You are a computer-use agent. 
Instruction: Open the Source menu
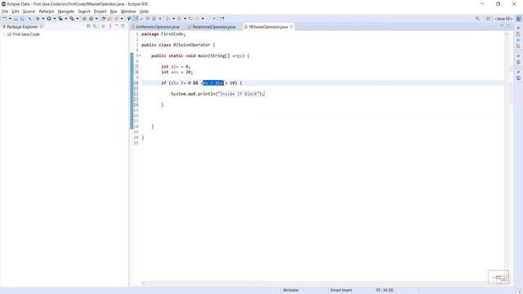(29, 11)
